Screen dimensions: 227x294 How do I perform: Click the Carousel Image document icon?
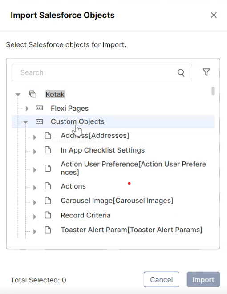click(x=48, y=201)
